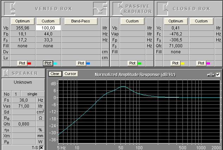This screenshot has height=150, width=223.
Task: Click the Vented Box enclosure icon
Action: pos(12,8)
